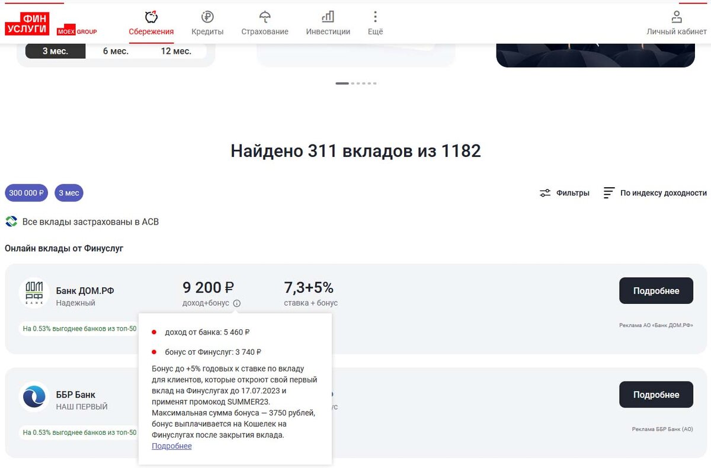Click the MOEX Group logo
Image resolution: width=711 pixels, height=468 pixels.
point(77,31)
